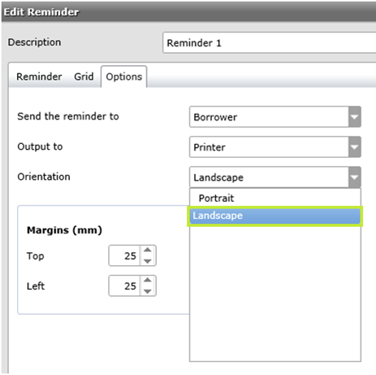Click the Landscape combo box text field
376x375 pixels.
coord(269,177)
